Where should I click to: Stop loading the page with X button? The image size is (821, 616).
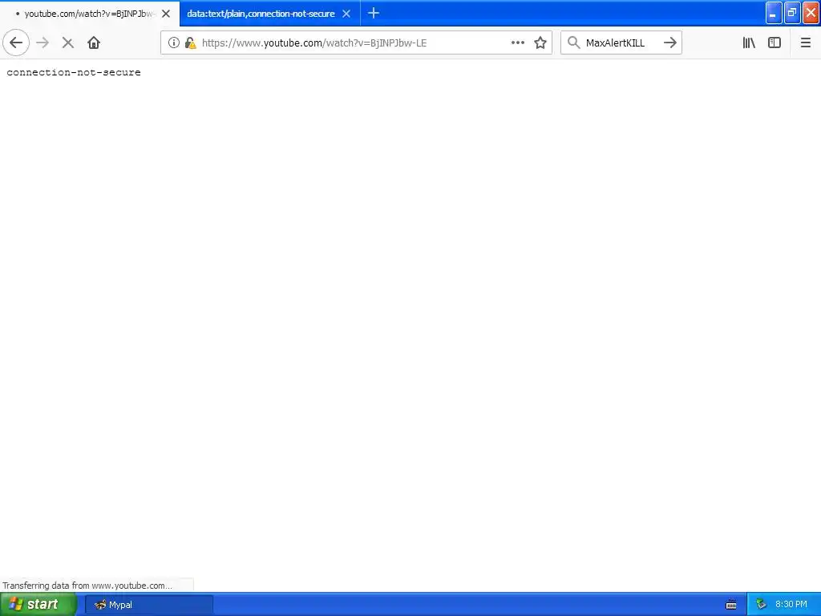68,43
